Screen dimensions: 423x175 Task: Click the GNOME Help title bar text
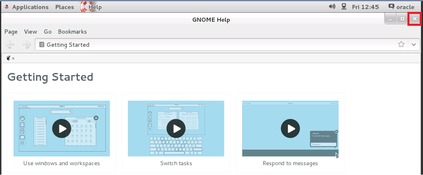pyautogui.click(x=211, y=20)
